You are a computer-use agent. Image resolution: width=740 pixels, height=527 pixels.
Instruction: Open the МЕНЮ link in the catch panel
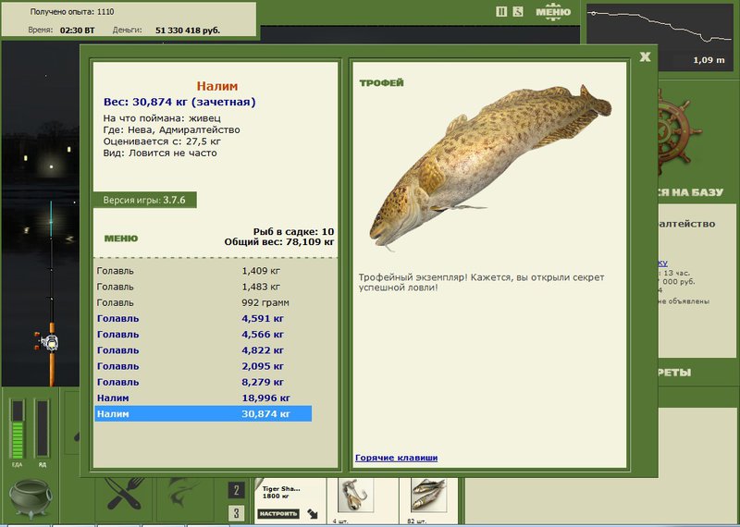[121, 239]
